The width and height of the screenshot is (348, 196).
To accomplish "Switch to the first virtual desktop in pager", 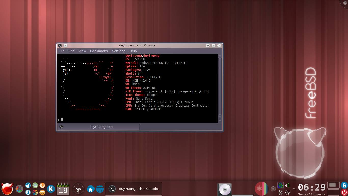I will [x=333, y=185].
